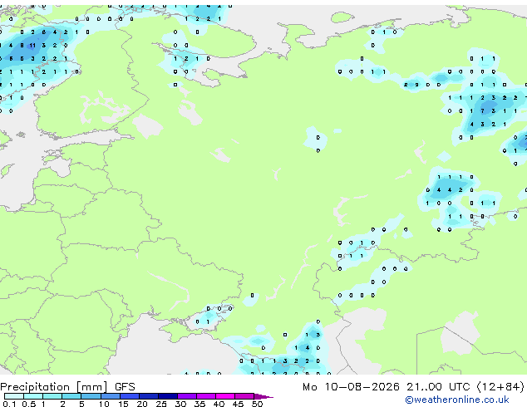Click the over-50 mm arrow tip of legend
The width and height of the screenshot is (527, 407).
pos(263,396)
